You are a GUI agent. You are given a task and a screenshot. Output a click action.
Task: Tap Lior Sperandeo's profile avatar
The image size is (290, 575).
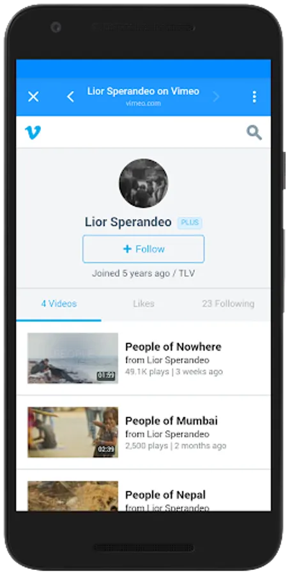(x=143, y=183)
